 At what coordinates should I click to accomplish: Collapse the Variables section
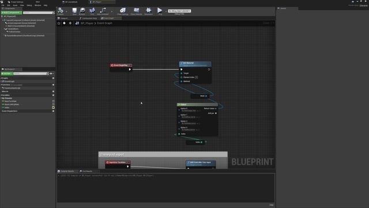pyautogui.click(x=1, y=95)
